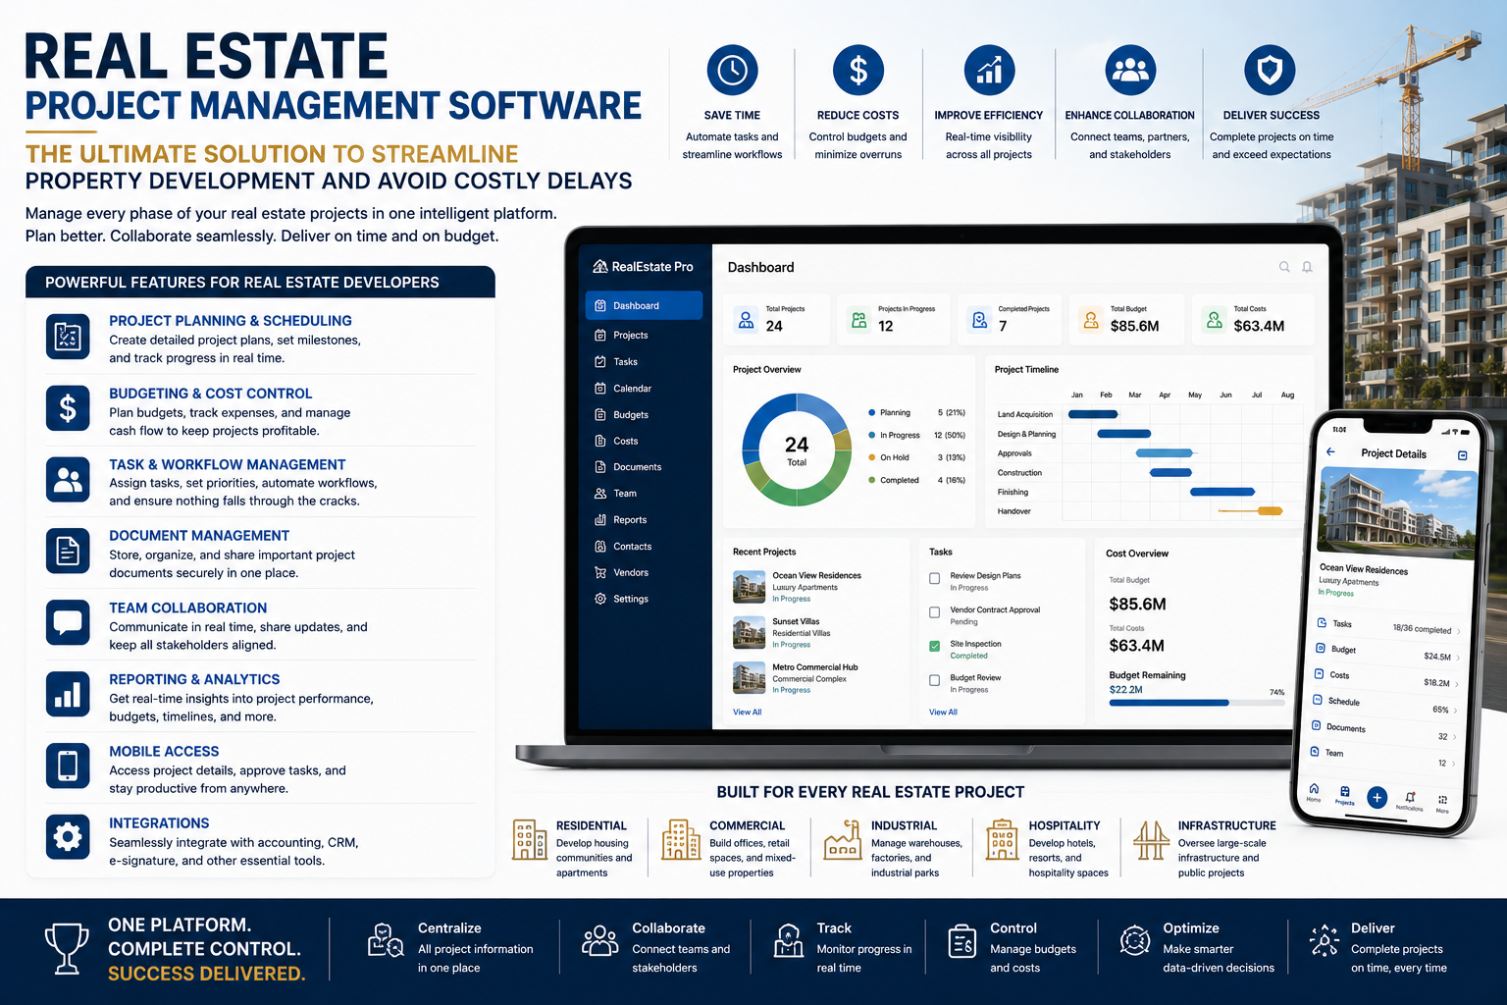Open the Ocean View Residences thumbnail
Viewport: 1507px width, 1005px height.
[x=750, y=587]
